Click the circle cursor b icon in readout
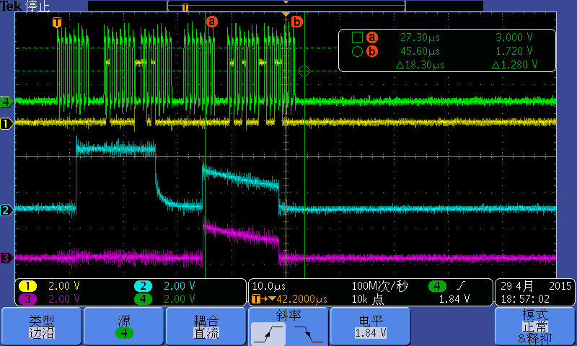Image resolution: width=577 pixels, height=346 pixels. 357,51
